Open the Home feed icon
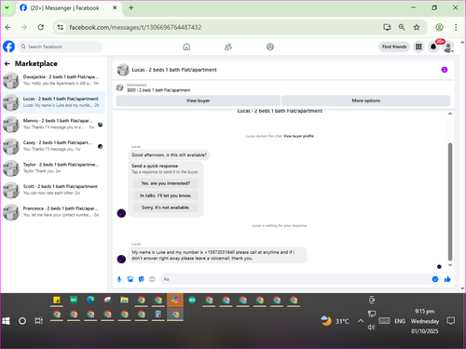 tap(186, 47)
